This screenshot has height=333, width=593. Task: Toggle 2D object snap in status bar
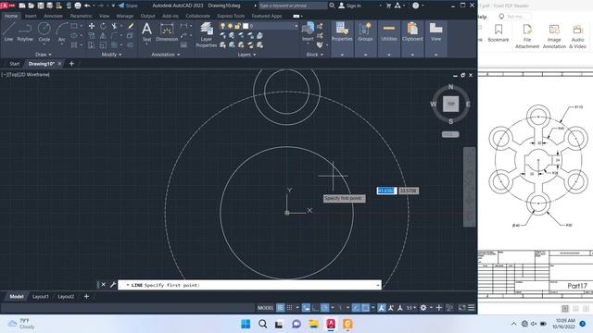(x=365, y=308)
